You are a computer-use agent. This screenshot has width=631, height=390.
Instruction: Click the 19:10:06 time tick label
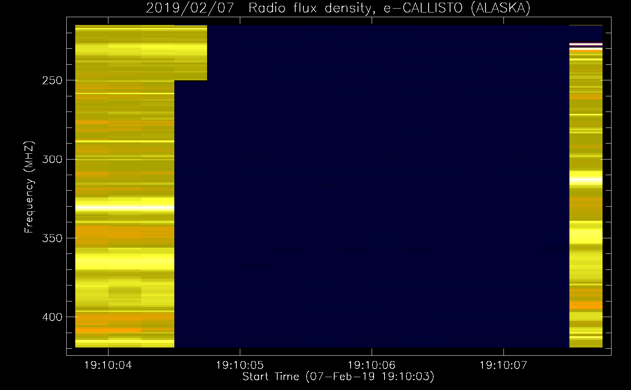point(372,365)
